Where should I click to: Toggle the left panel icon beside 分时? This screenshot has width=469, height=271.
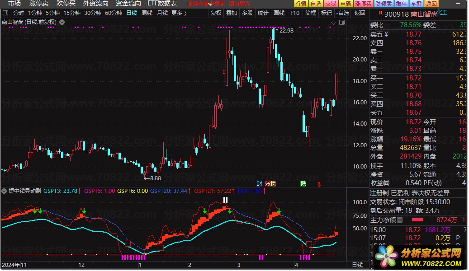tap(5, 13)
